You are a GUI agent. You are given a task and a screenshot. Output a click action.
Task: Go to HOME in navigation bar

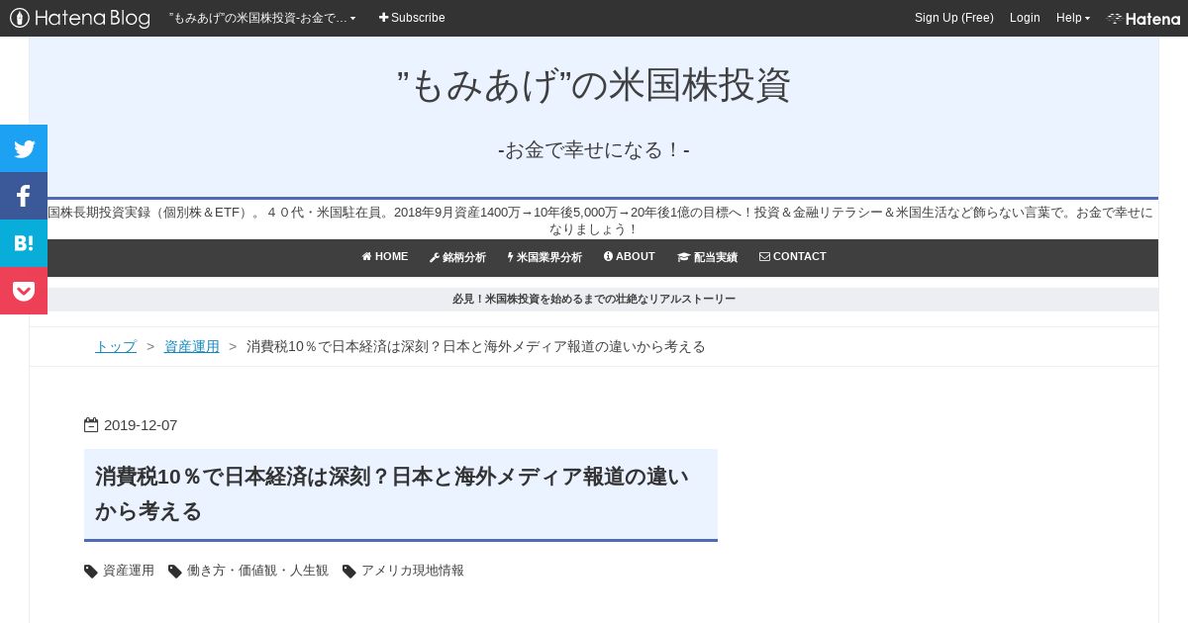pyautogui.click(x=385, y=257)
